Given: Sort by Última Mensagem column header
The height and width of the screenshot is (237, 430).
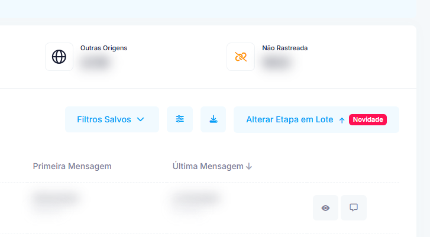Looking at the screenshot, I should [x=208, y=166].
